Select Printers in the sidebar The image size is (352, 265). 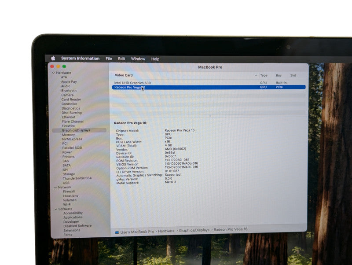[69, 157]
